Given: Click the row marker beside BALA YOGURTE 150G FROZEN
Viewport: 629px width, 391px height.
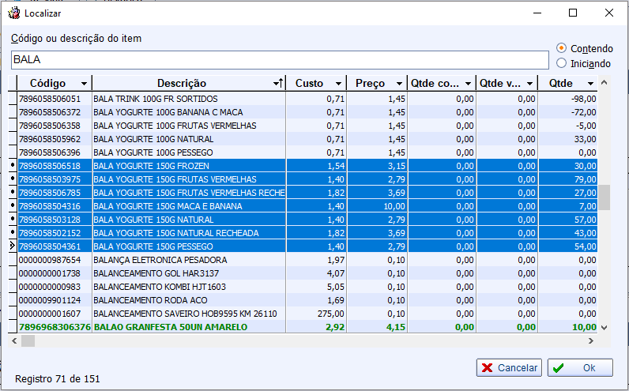Looking at the screenshot, I should (x=12, y=166).
